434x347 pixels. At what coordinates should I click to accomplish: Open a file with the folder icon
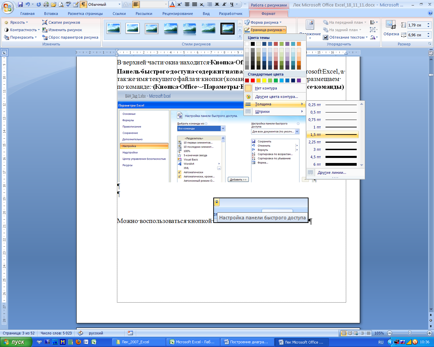(54, 5)
